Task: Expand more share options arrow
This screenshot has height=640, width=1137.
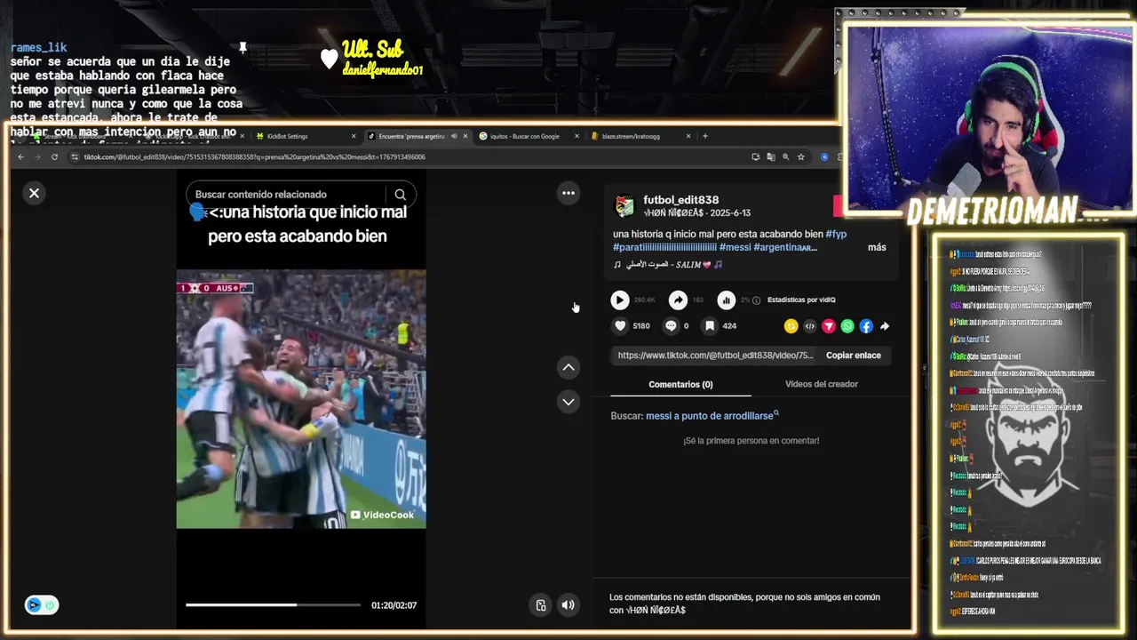Action: point(885,326)
